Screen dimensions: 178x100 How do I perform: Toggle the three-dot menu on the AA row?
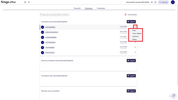135,27
